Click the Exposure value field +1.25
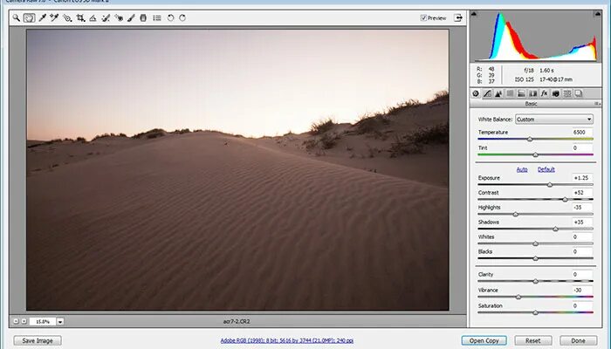611x349 pixels. click(x=582, y=178)
